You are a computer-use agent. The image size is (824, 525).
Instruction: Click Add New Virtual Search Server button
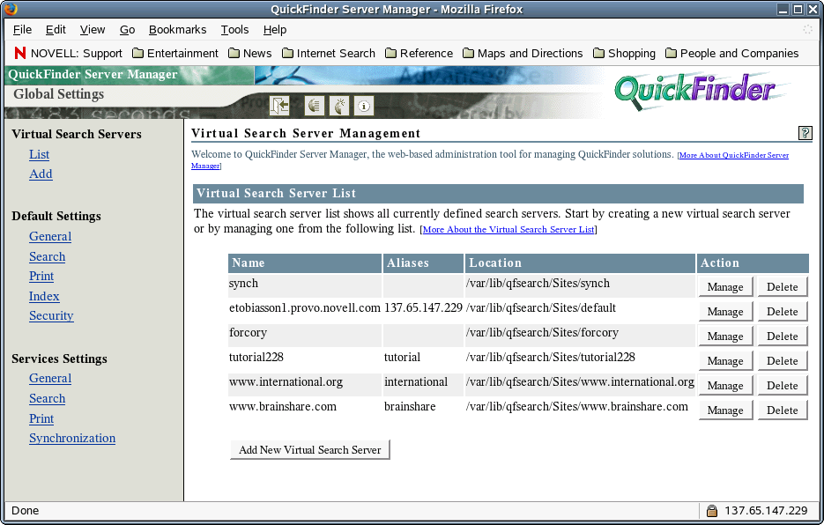(309, 449)
